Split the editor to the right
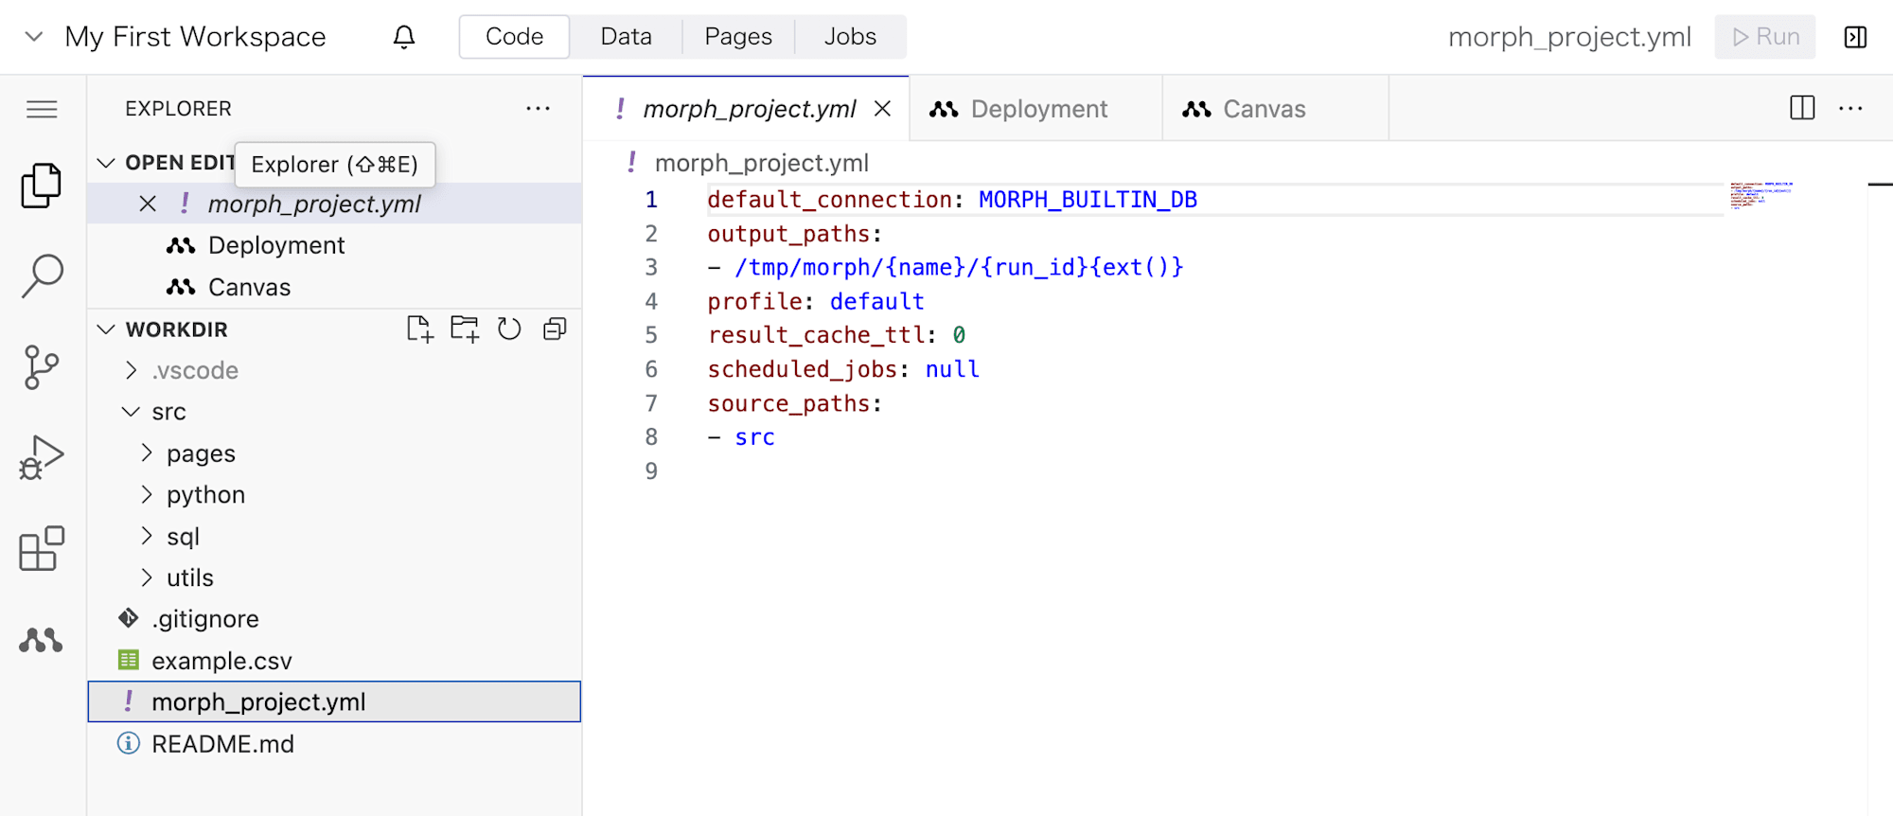Screen dimensions: 1893x816 pos(1802,109)
